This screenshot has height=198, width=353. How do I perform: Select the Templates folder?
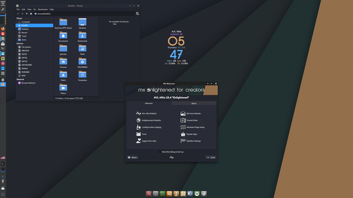pos(82,76)
